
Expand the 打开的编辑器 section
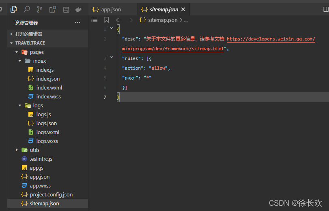click(47, 34)
